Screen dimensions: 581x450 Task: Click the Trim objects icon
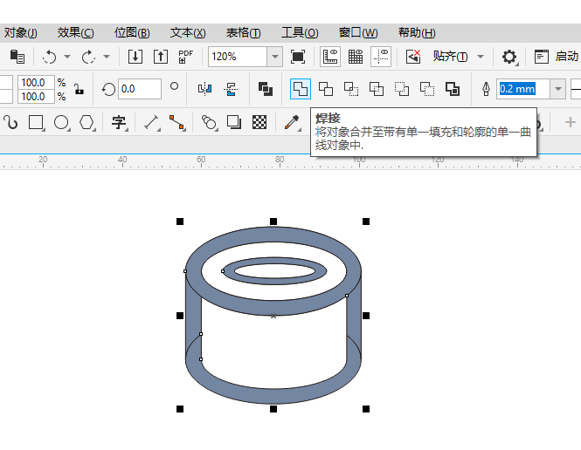325,89
